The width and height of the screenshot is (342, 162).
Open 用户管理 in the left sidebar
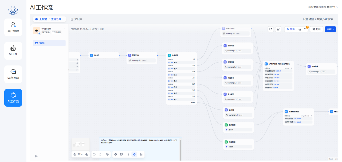pyautogui.click(x=13, y=27)
